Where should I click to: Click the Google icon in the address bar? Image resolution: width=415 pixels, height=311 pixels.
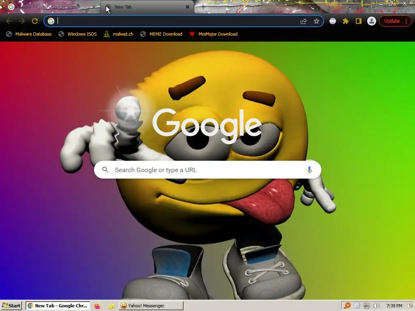coord(51,21)
